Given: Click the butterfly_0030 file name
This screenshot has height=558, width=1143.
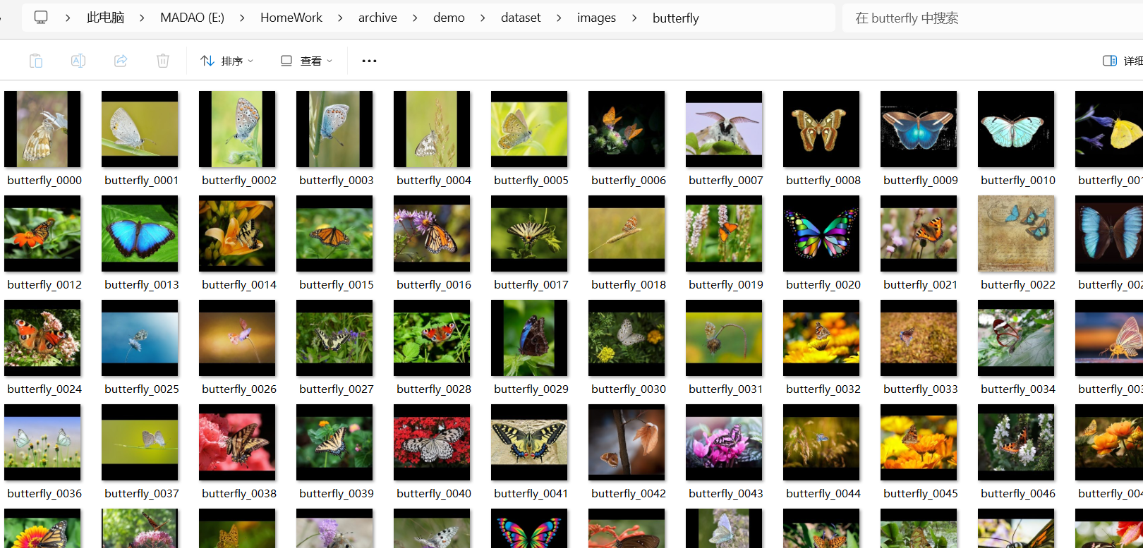Looking at the screenshot, I should pyautogui.click(x=629, y=389).
